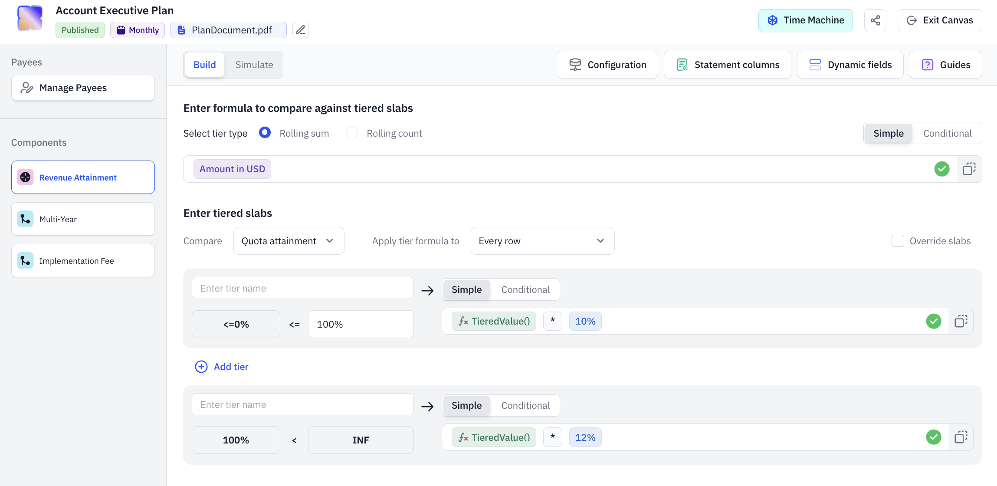Set top formula mode to Conditional
The image size is (997, 486).
(x=947, y=133)
